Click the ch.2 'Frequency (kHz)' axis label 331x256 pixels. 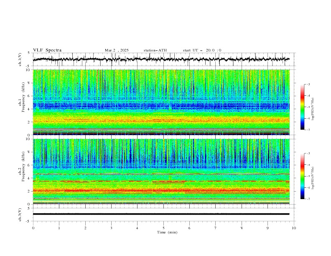coord(23,166)
